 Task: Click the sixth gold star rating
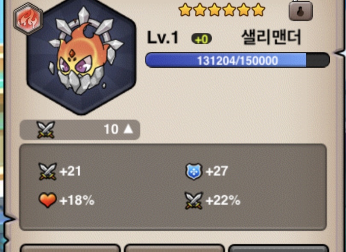258,10
